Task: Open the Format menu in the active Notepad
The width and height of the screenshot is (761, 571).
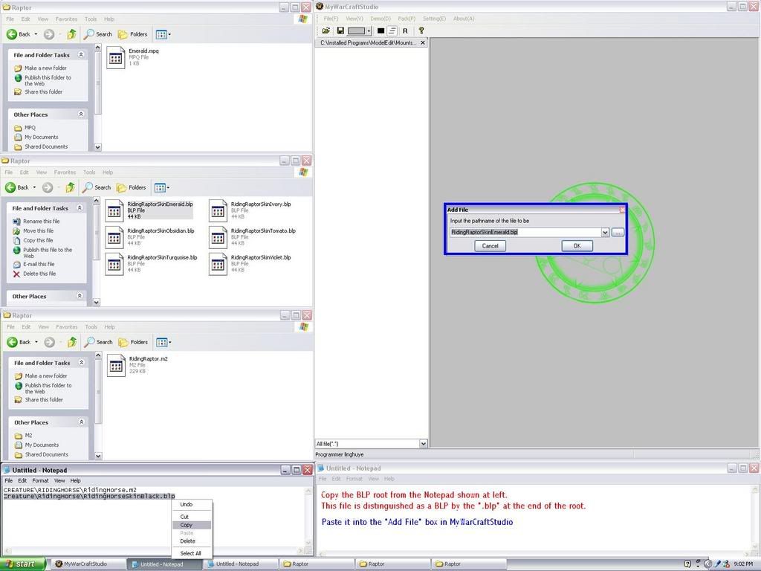Action: [40, 480]
